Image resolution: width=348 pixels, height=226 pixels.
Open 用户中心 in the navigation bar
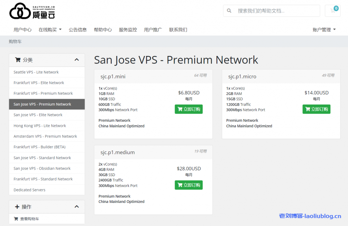coord(22,30)
